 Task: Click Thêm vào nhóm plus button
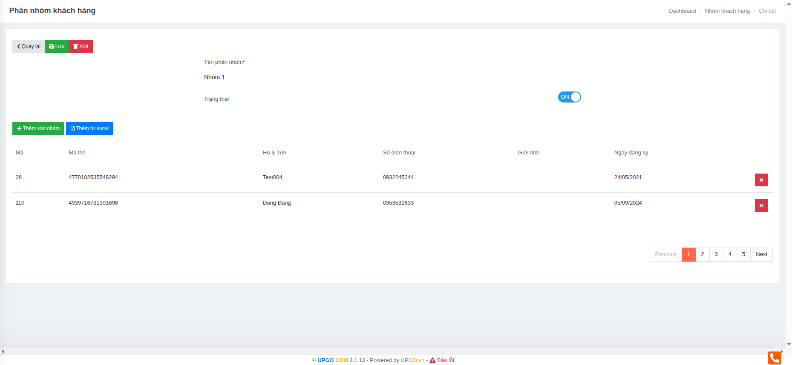[x=38, y=128]
